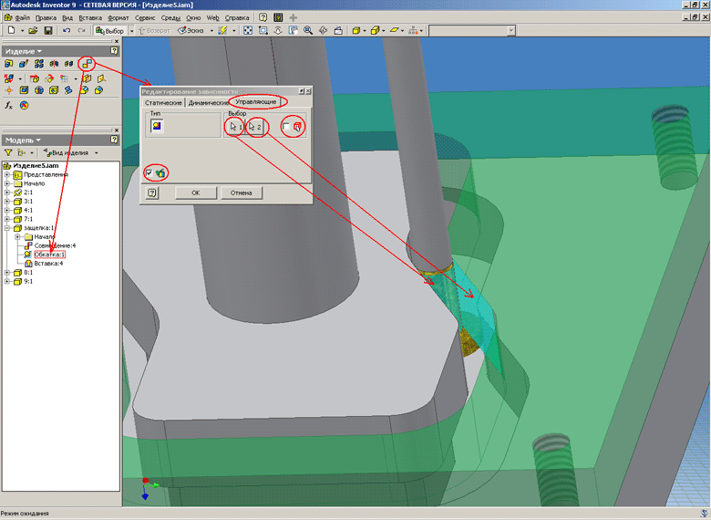This screenshot has width=711, height=520.
Task: Select the 7:1 component in tree
Action: pyautogui.click(x=28, y=219)
